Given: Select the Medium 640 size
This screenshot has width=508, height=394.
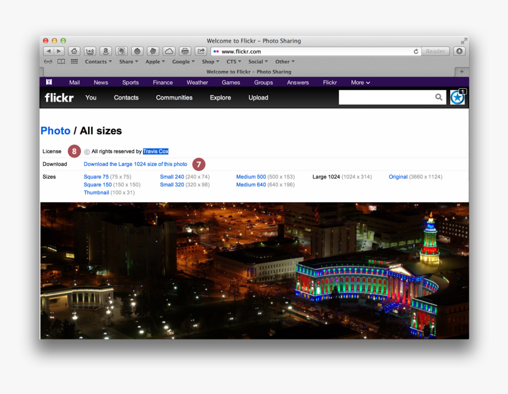Looking at the screenshot, I should point(251,185).
